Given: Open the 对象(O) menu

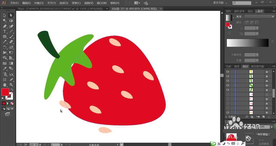Looking at the screenshot, I should pyautogui.click(x=39, y=3).
